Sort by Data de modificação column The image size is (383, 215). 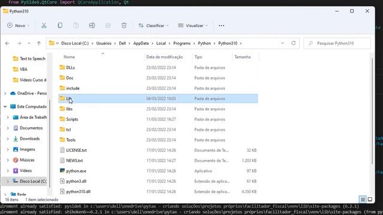(165, 57)
